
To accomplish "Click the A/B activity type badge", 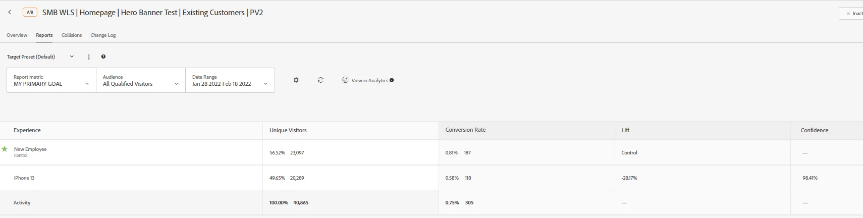I will (x=30, y=12).
